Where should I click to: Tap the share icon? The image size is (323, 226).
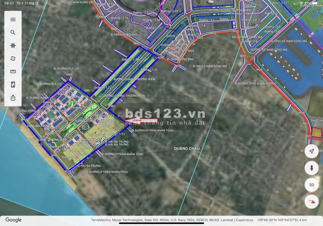(13, 97)
